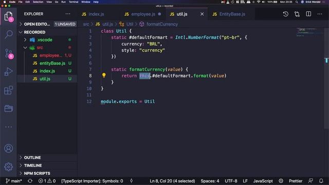The image size is (329, 185).
Task: Show additional views ellipsis in activity bar
Action: coord(8,127)
